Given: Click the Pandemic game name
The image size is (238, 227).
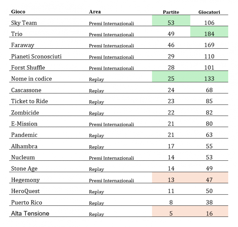Looking at the screenshot, I should tap(24, 135).
